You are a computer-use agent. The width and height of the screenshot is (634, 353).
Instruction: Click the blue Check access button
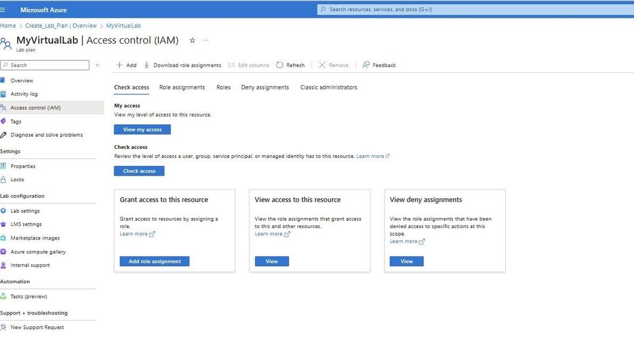139,171
